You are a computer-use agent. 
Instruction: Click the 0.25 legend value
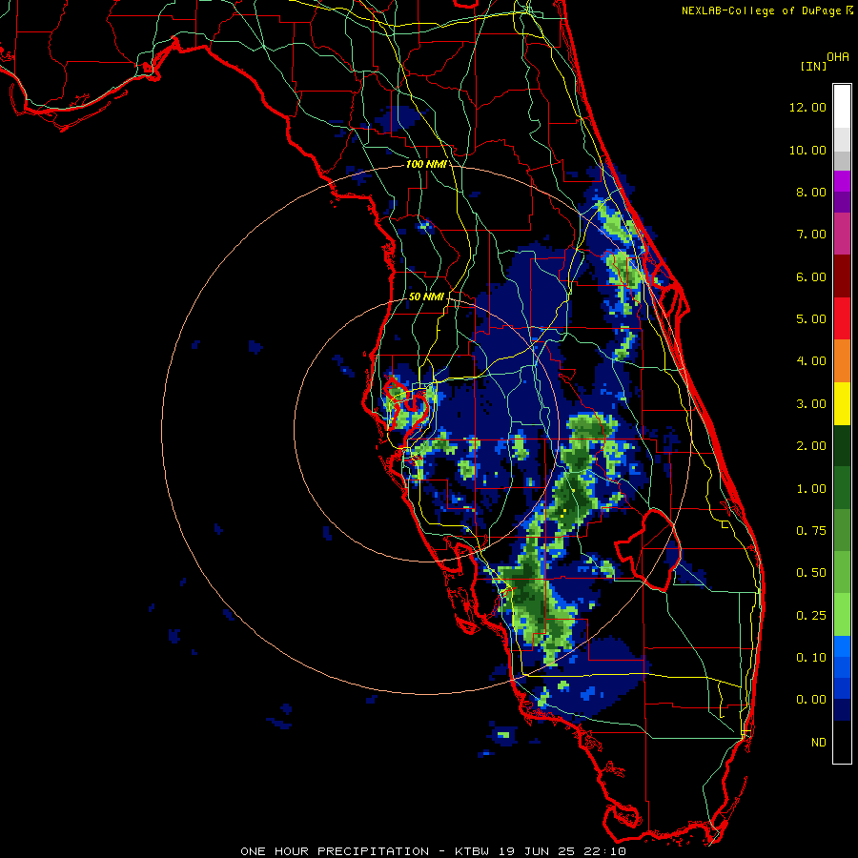click(x=811, y=616)
